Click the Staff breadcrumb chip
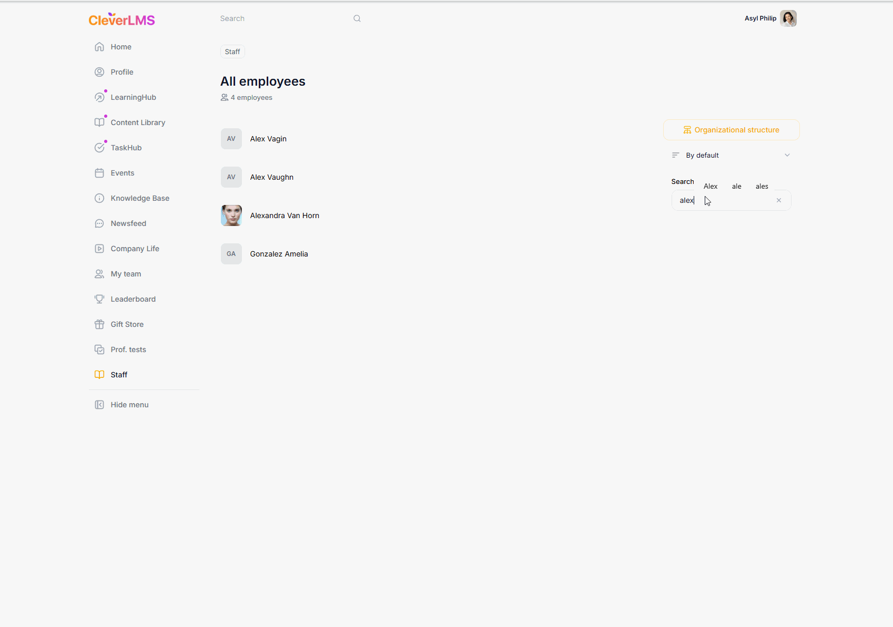This screenshot has width=893, height=627. coord(232,52)
